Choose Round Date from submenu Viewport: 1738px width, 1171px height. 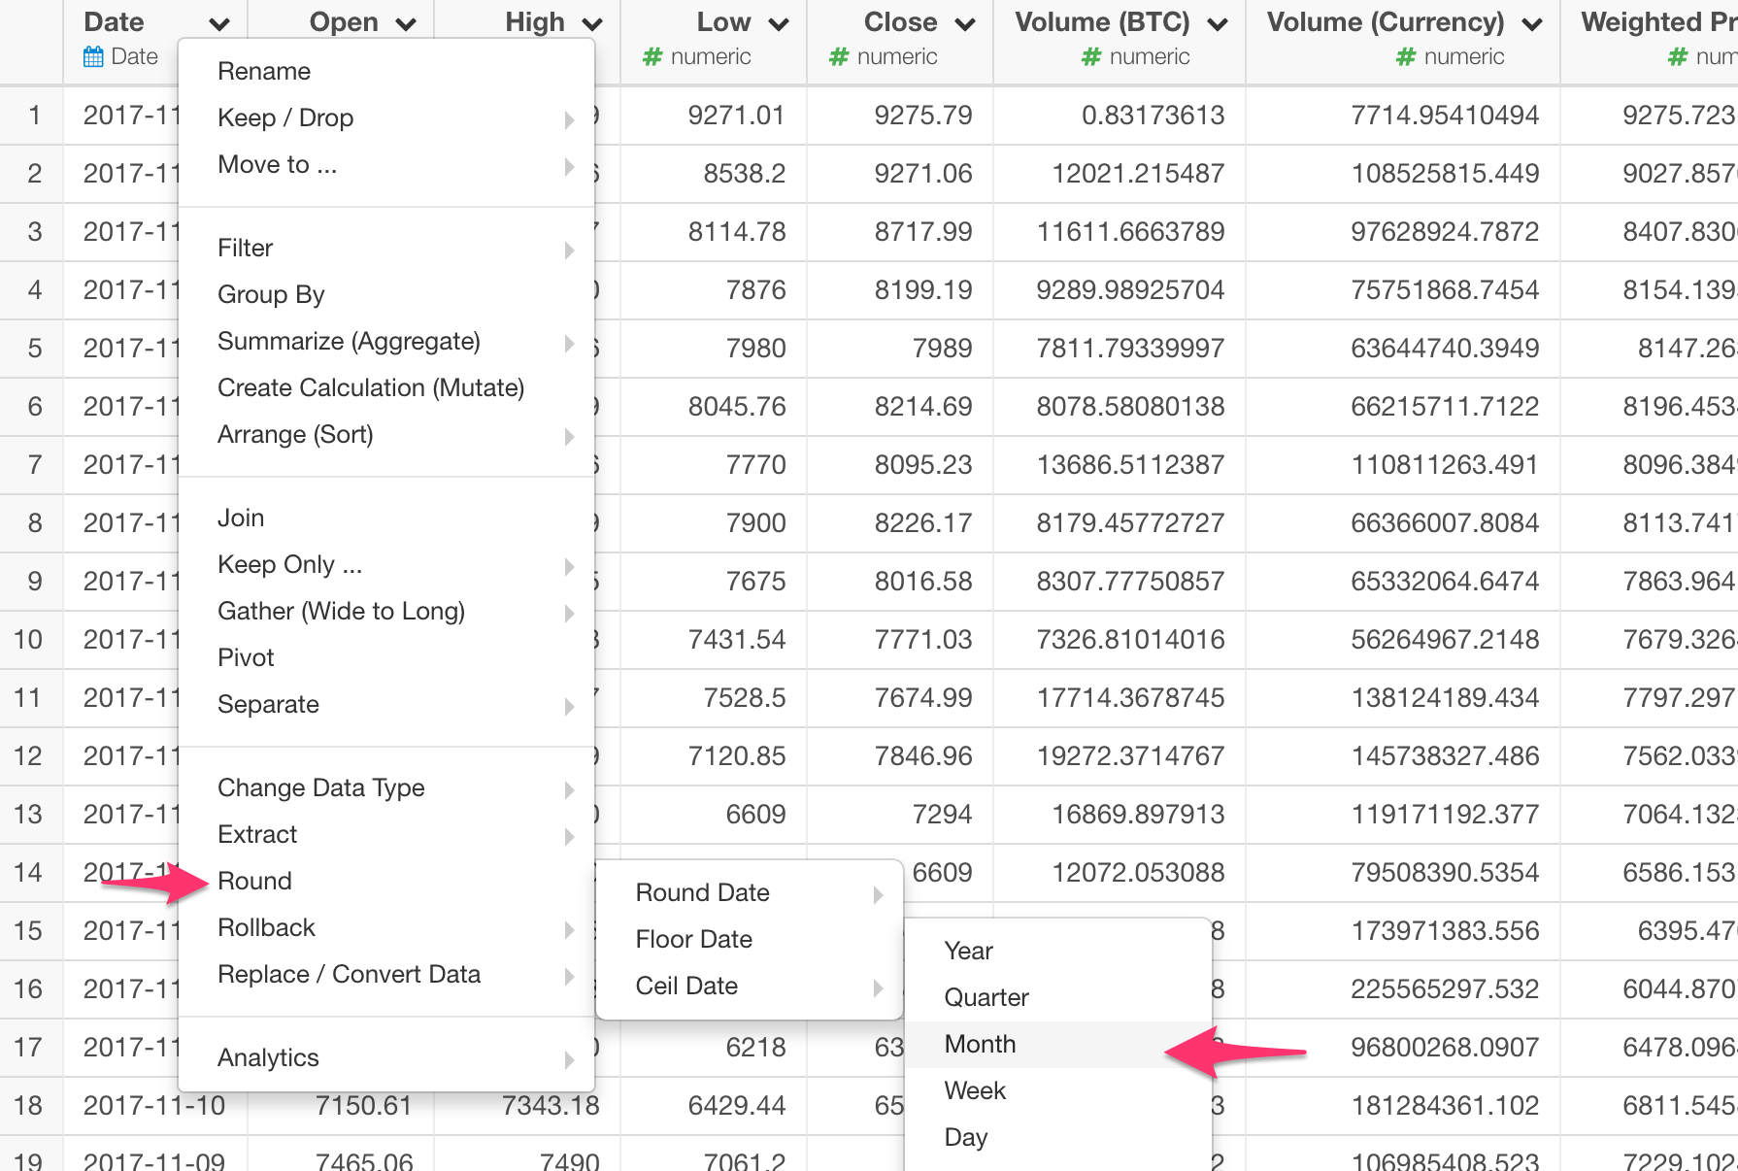point(750,892)
